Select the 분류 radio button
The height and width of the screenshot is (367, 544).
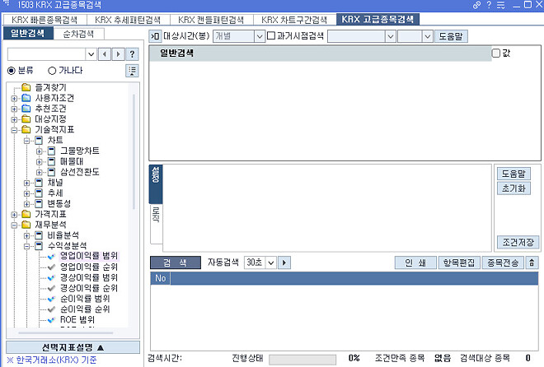(x=12, y=71)
